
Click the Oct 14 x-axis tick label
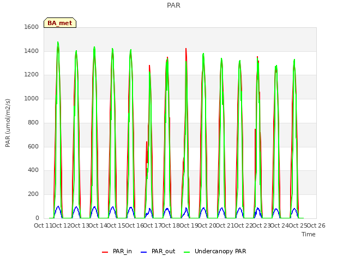(98, 225)
